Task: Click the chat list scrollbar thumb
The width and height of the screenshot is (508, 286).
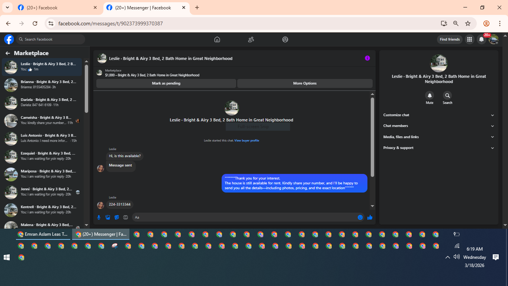Action: click(x=87, y=88)
